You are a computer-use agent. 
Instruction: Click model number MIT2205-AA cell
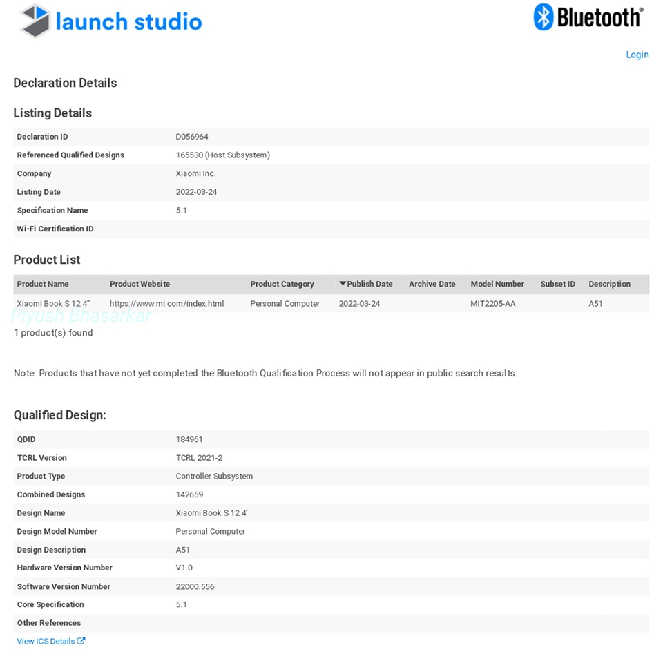492,303
